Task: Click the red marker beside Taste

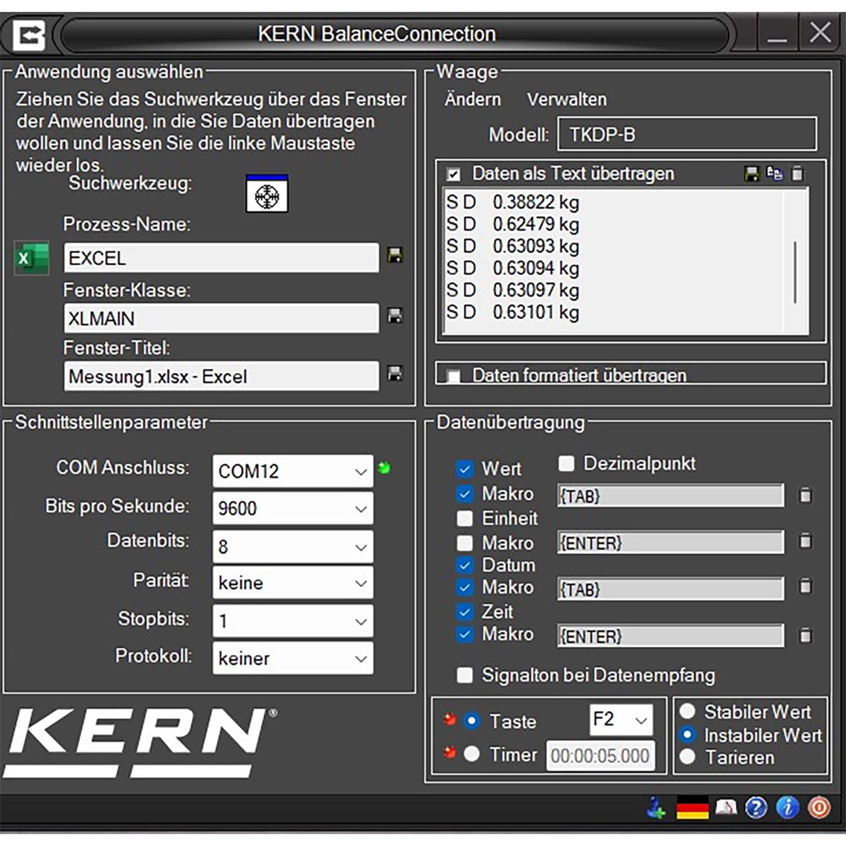Action: [449, 720]
